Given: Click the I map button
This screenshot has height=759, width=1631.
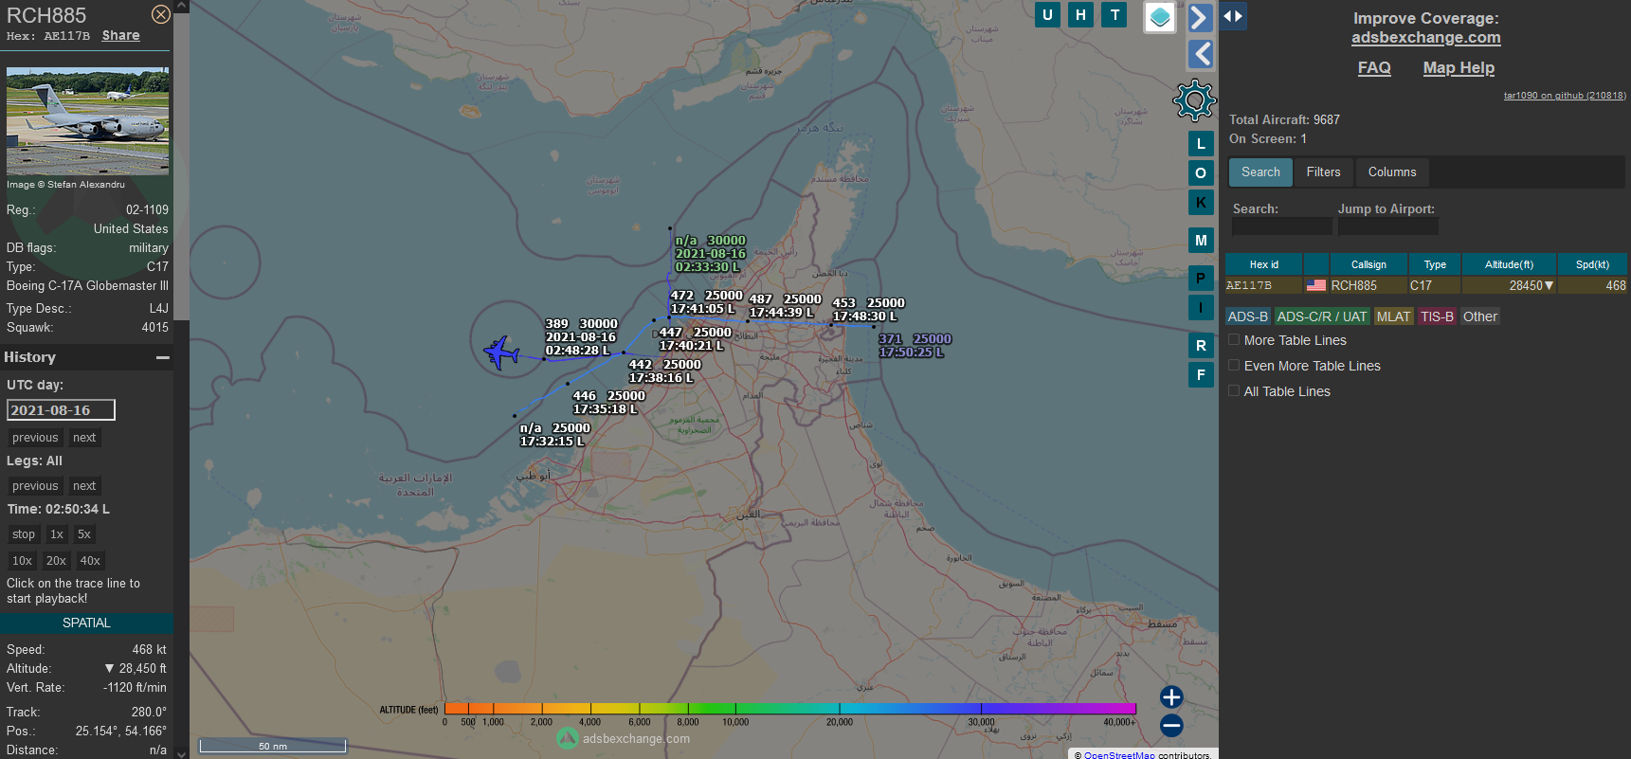Looking at the screenshot, I should click(x=1201, y=308).
